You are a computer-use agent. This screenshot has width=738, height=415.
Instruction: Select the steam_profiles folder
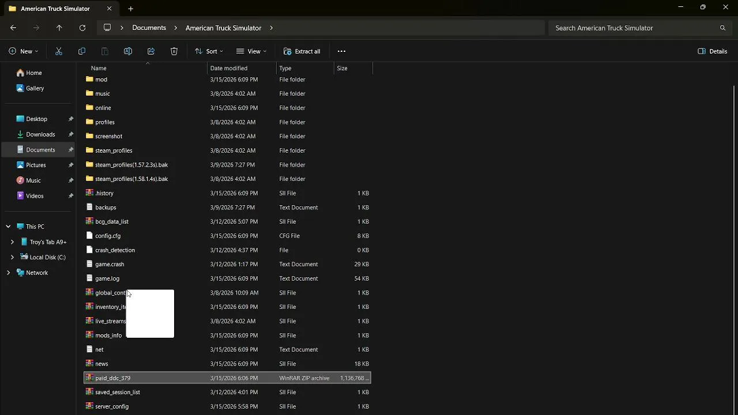click(227, 150)
